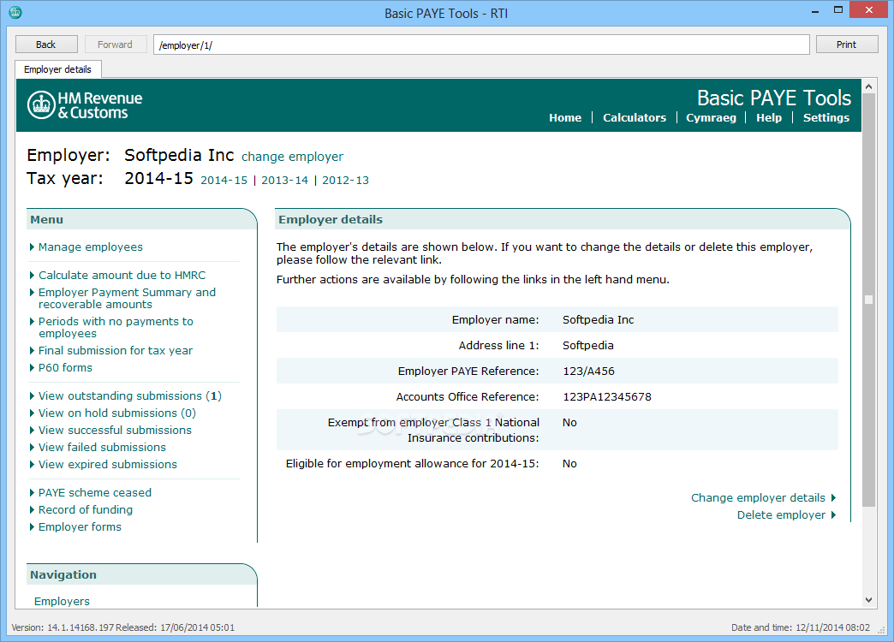The image size is (894, 642).
Task: Click the arrow beside Employer forms link
Action: (x=32, y=526)
